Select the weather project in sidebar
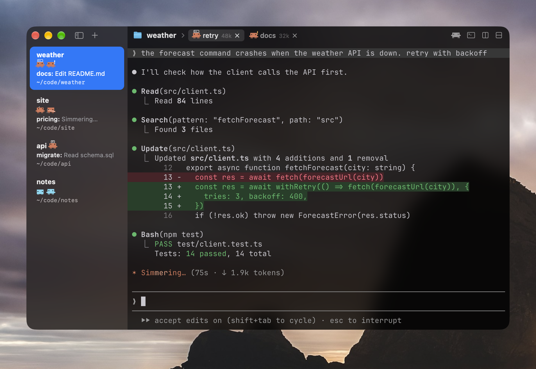The height and width of the screenshot is (369, 536). (x=77, y=68)
